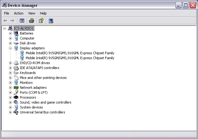This screenshot has height=139, width=198.
Task: Click the Print toolbar icon
Action: (x=32, y=21)
